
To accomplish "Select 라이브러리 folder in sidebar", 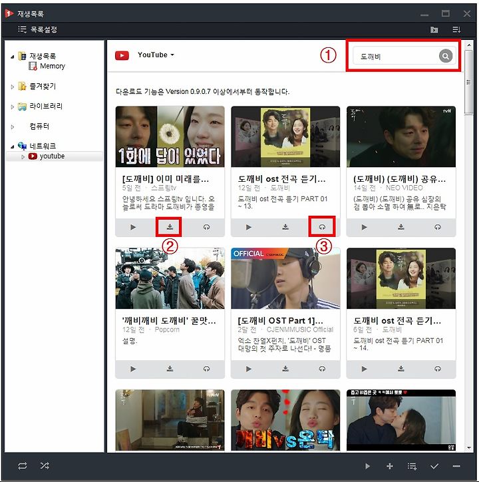I will (41, 107).
